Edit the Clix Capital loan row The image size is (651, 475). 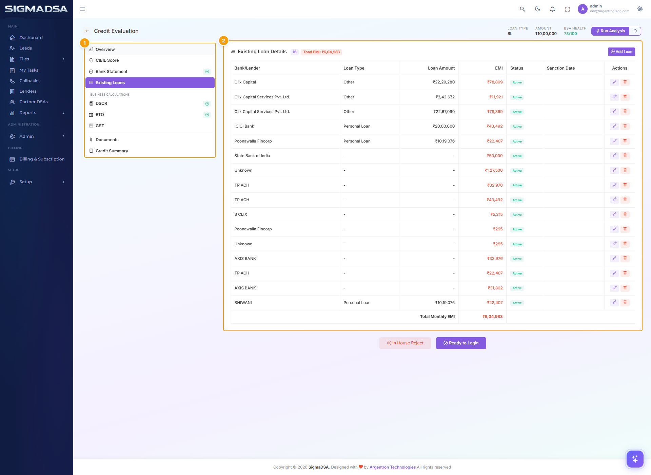(x=614, y=82)
